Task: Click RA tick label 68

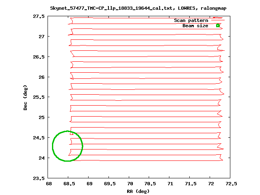Action: tap(49, 184)
